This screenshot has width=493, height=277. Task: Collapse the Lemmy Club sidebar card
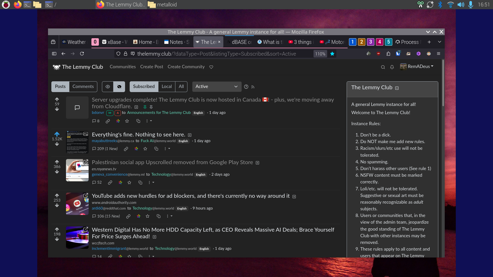397,88
